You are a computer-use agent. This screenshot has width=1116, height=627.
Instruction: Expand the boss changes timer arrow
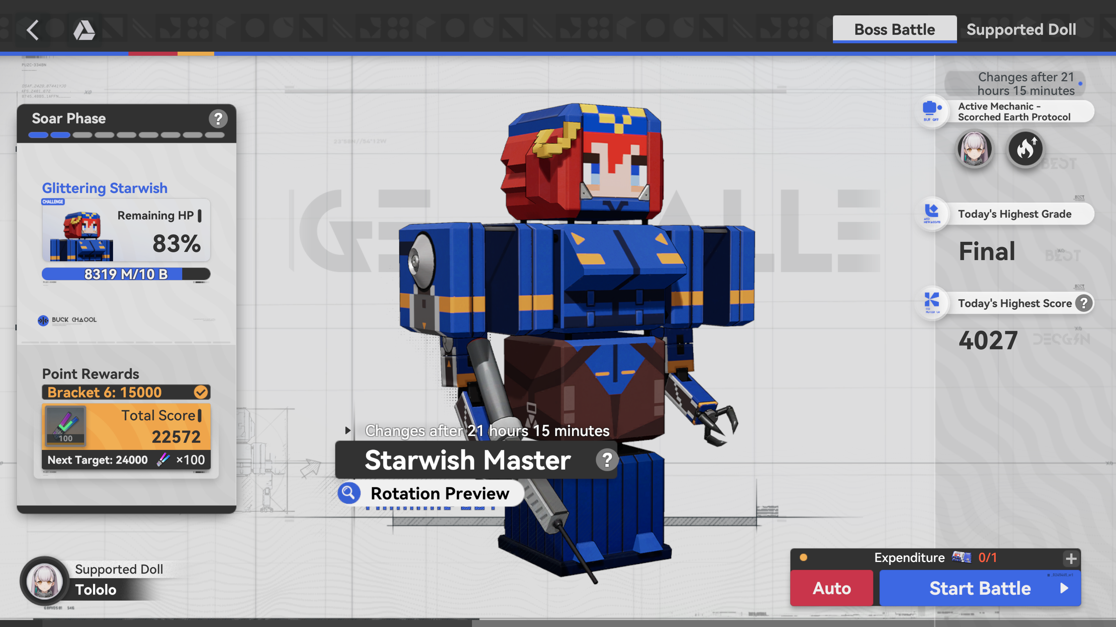tap(348, 430)
